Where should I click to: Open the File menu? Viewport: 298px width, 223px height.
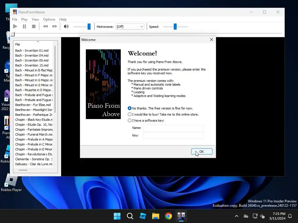pos(15,19)
